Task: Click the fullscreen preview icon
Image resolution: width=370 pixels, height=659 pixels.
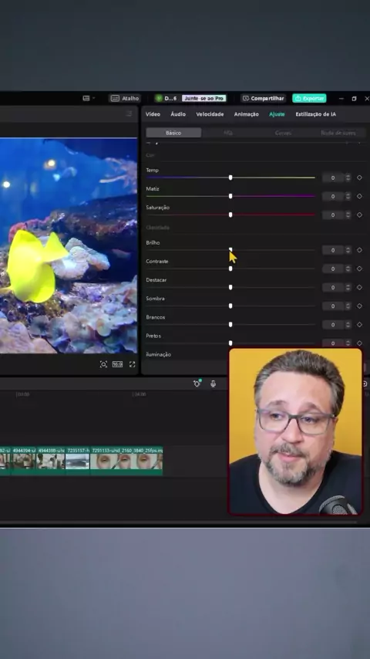Action: click(133, 364)
